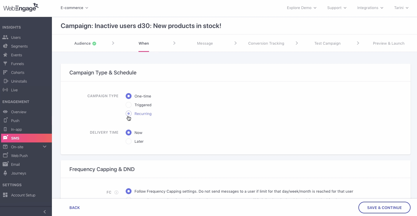Click the FC info icon
The width and height of the screenshot is (417, 216).
click(116, 192)
